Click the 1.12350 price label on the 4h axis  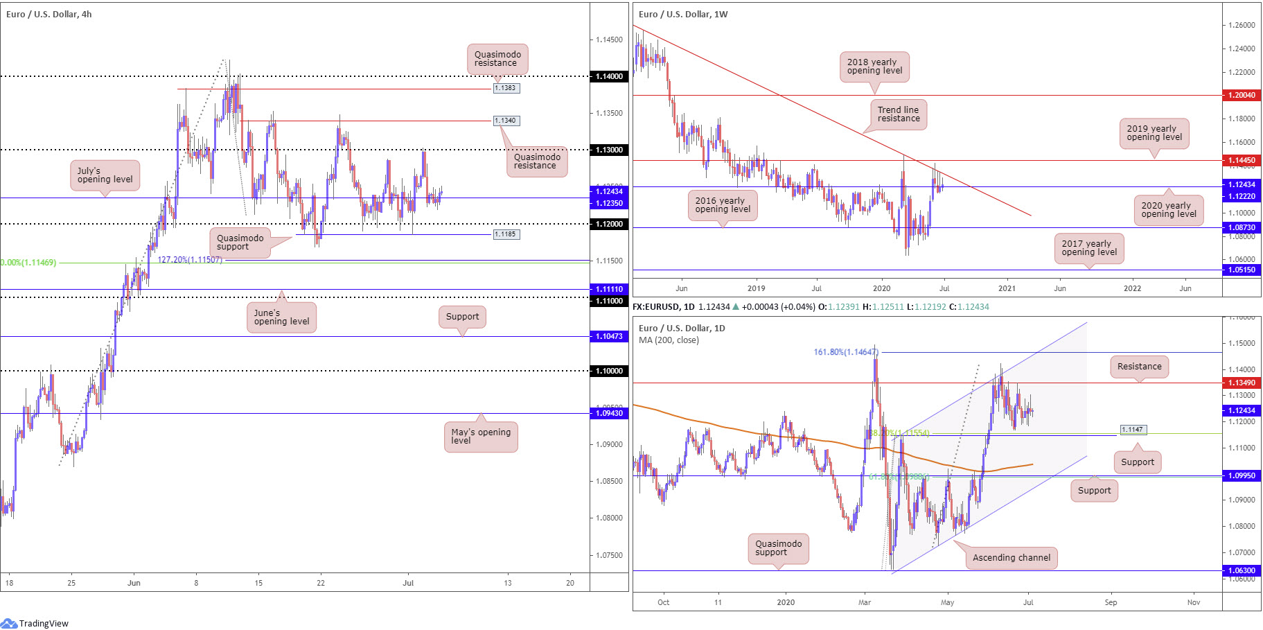pyautogui.click(x=610, y=203)
